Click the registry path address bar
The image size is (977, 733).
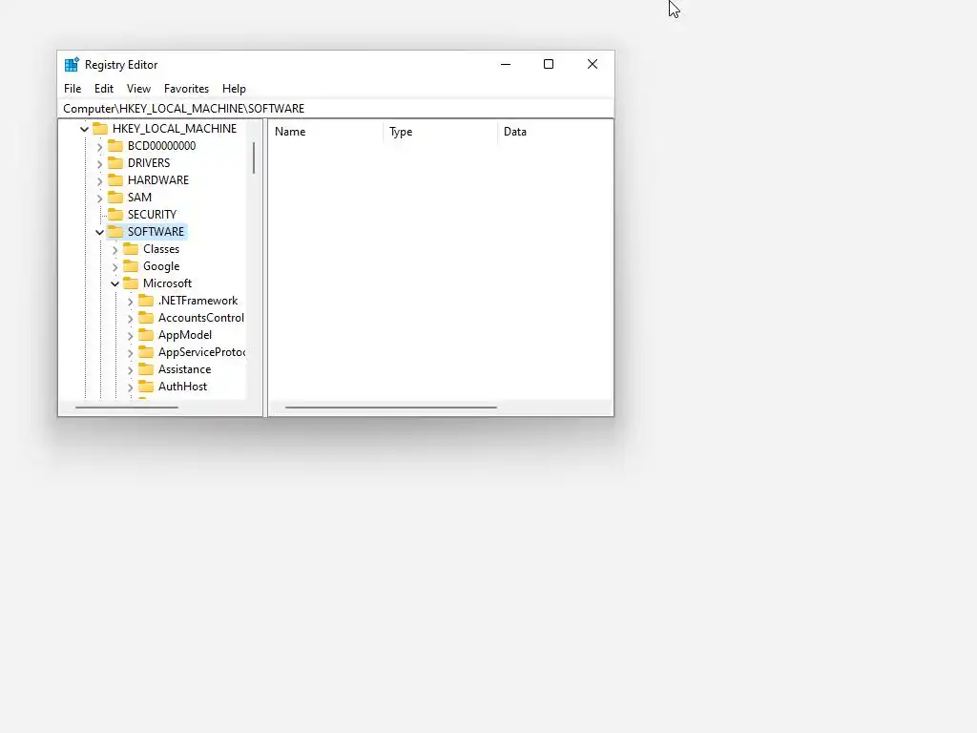click(x=336, y=109)
